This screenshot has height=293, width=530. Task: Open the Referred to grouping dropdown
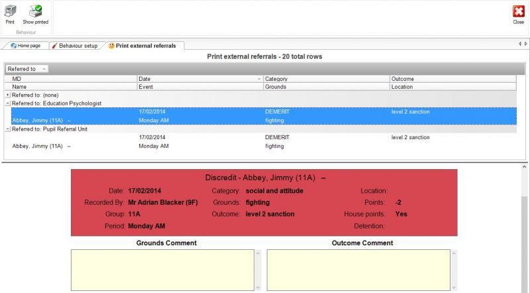click(26, 69)
